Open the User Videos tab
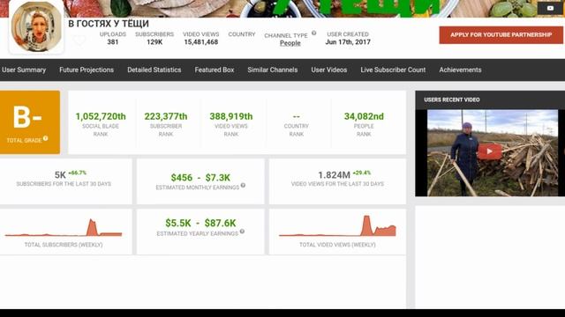Viewport: 565px width, 317px height. [329, 70]
